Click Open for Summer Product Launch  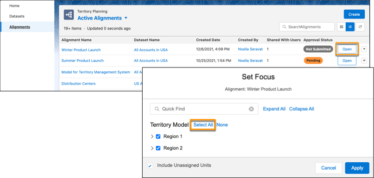coord(347,61)
